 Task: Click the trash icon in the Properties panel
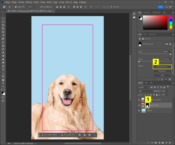click(169, 79)
